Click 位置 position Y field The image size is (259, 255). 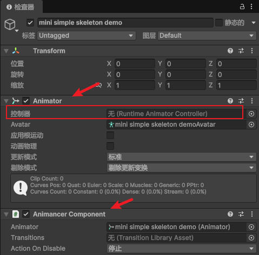coord(185,64)
